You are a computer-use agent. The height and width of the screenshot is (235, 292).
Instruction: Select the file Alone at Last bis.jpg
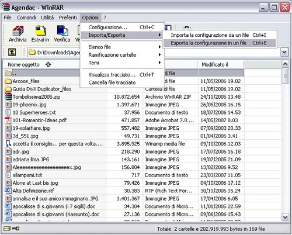point(35,183)
